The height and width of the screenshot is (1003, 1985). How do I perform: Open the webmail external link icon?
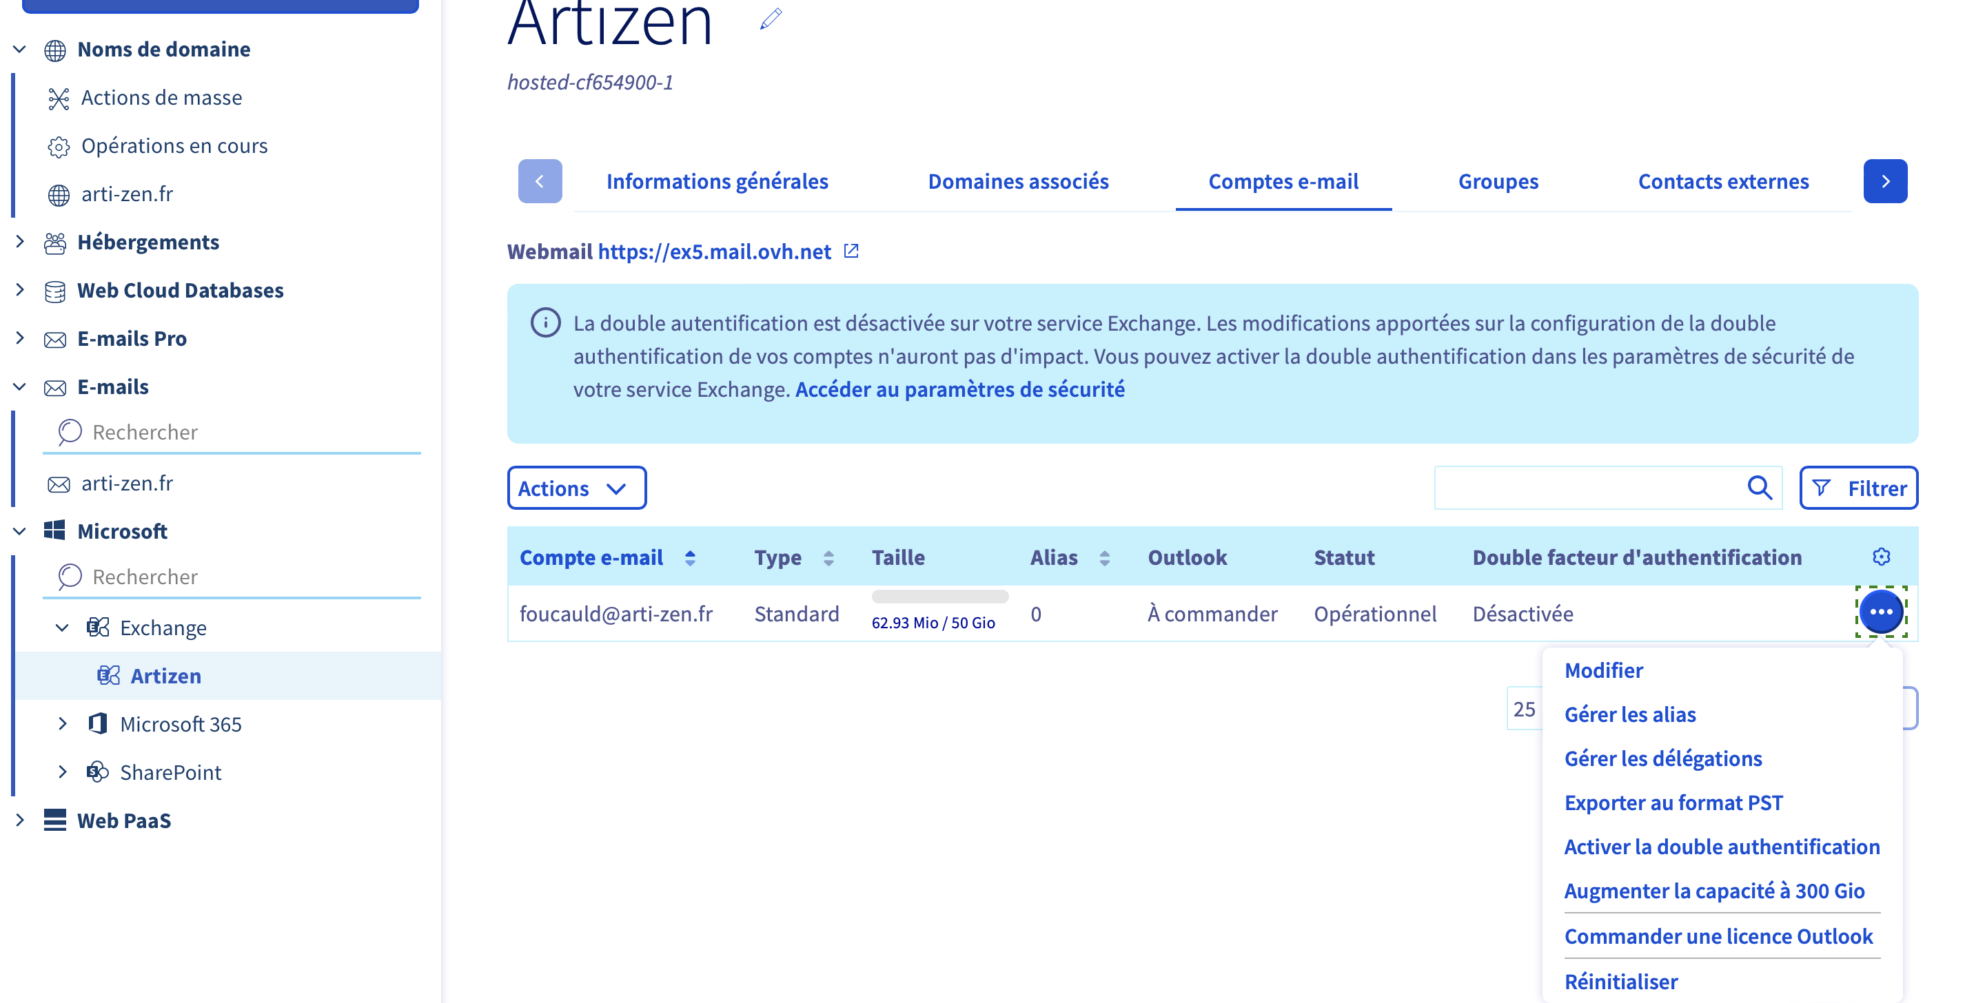(851, 251)
